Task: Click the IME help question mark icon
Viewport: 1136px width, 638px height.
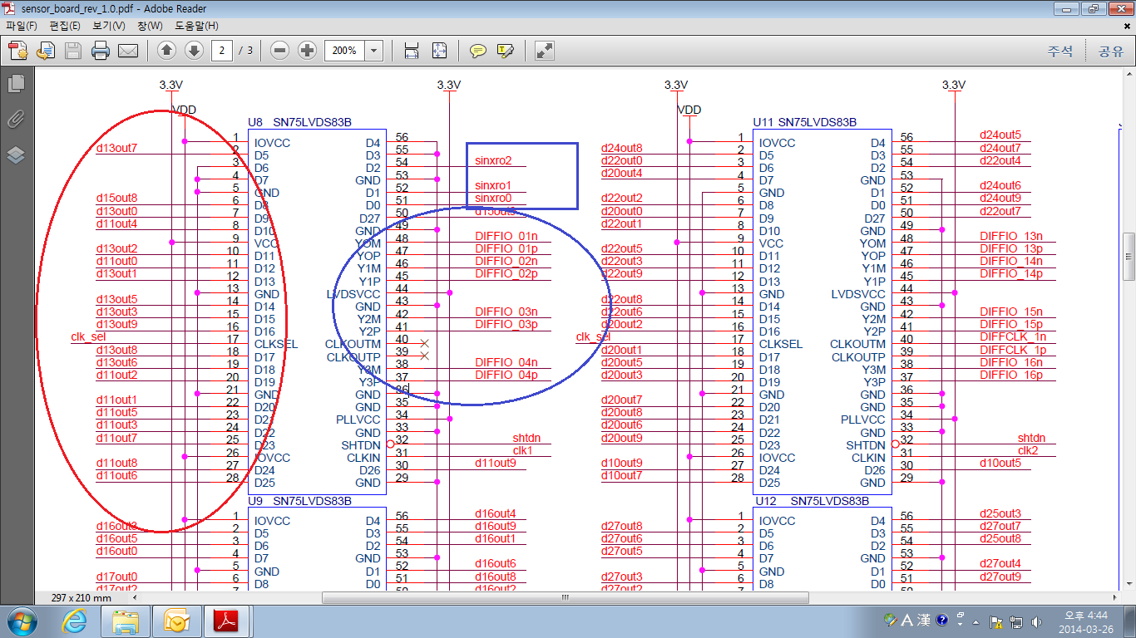Action: pyautogui.click(x=942, y=620)
